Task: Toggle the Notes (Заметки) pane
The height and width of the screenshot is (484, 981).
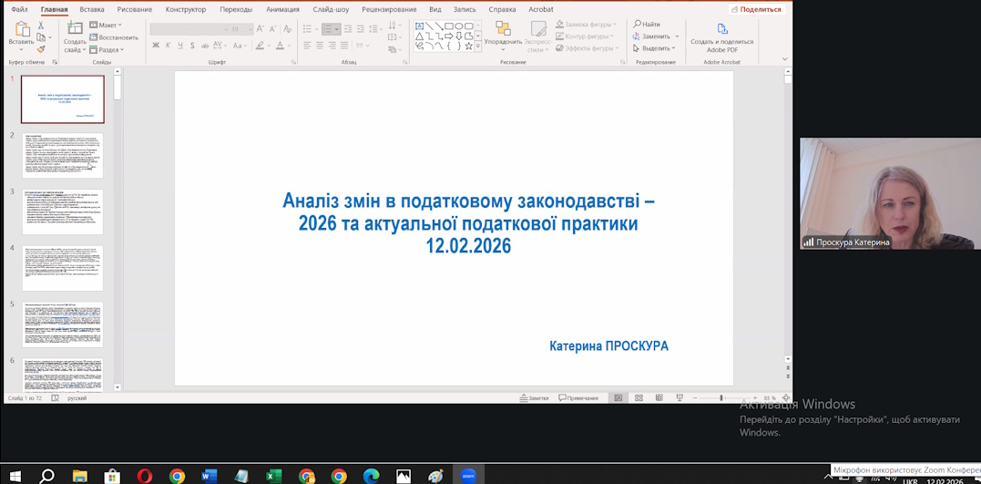Action: 535,398
